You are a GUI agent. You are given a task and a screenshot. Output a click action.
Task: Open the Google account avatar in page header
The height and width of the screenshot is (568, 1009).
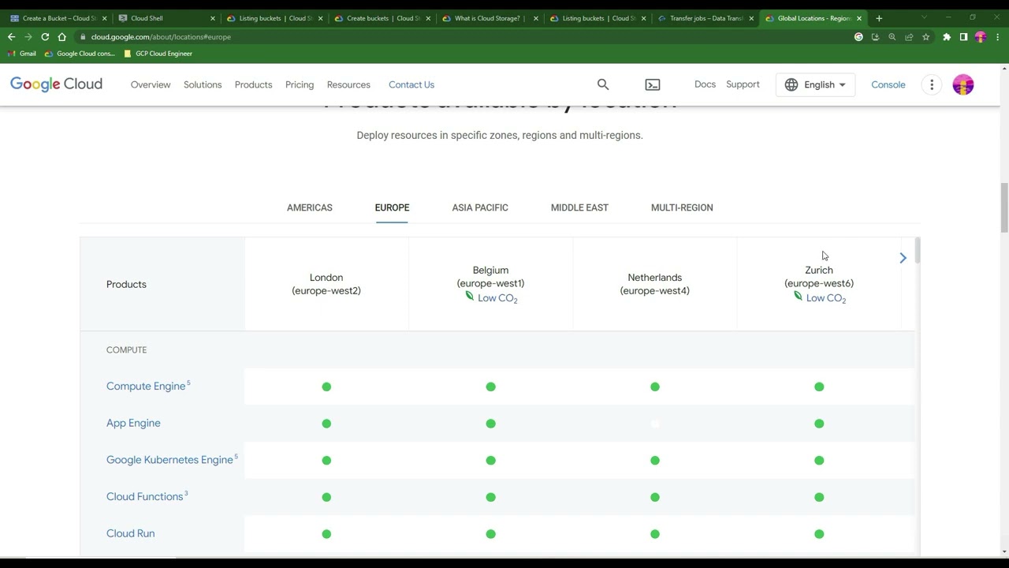[963, 84]
